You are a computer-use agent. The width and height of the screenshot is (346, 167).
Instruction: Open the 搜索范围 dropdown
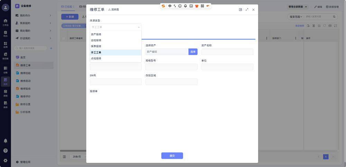296,17
